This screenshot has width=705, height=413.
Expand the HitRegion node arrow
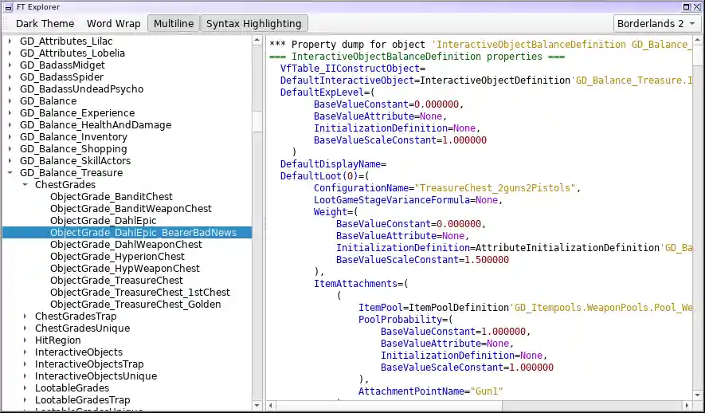click(25, 340)
